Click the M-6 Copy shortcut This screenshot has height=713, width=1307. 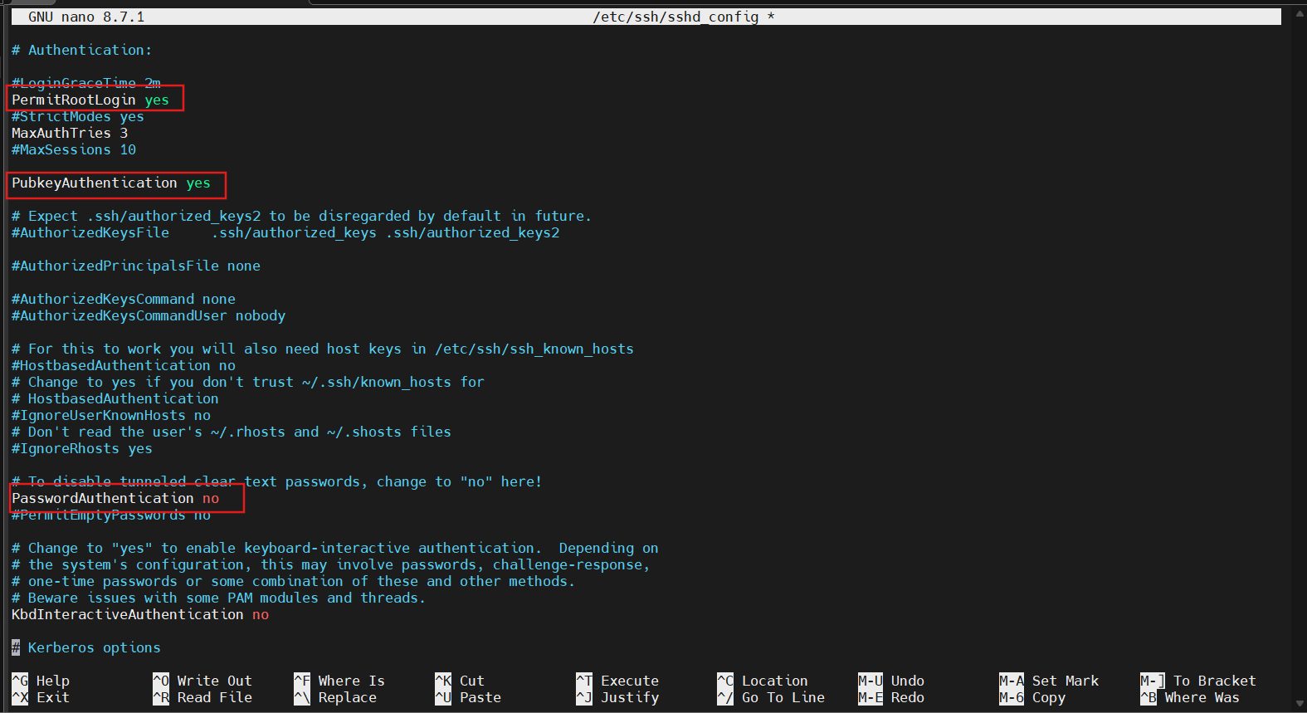pos(1032,697)
